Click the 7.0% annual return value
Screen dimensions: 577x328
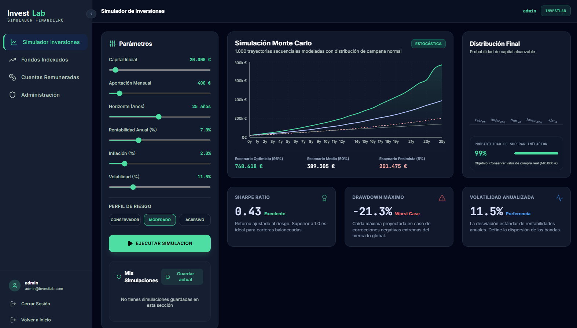click(x=206, y=130)
